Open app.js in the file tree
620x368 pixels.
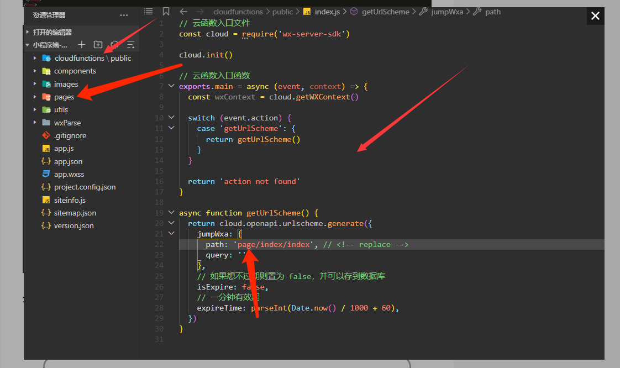[x=64, y=149]
